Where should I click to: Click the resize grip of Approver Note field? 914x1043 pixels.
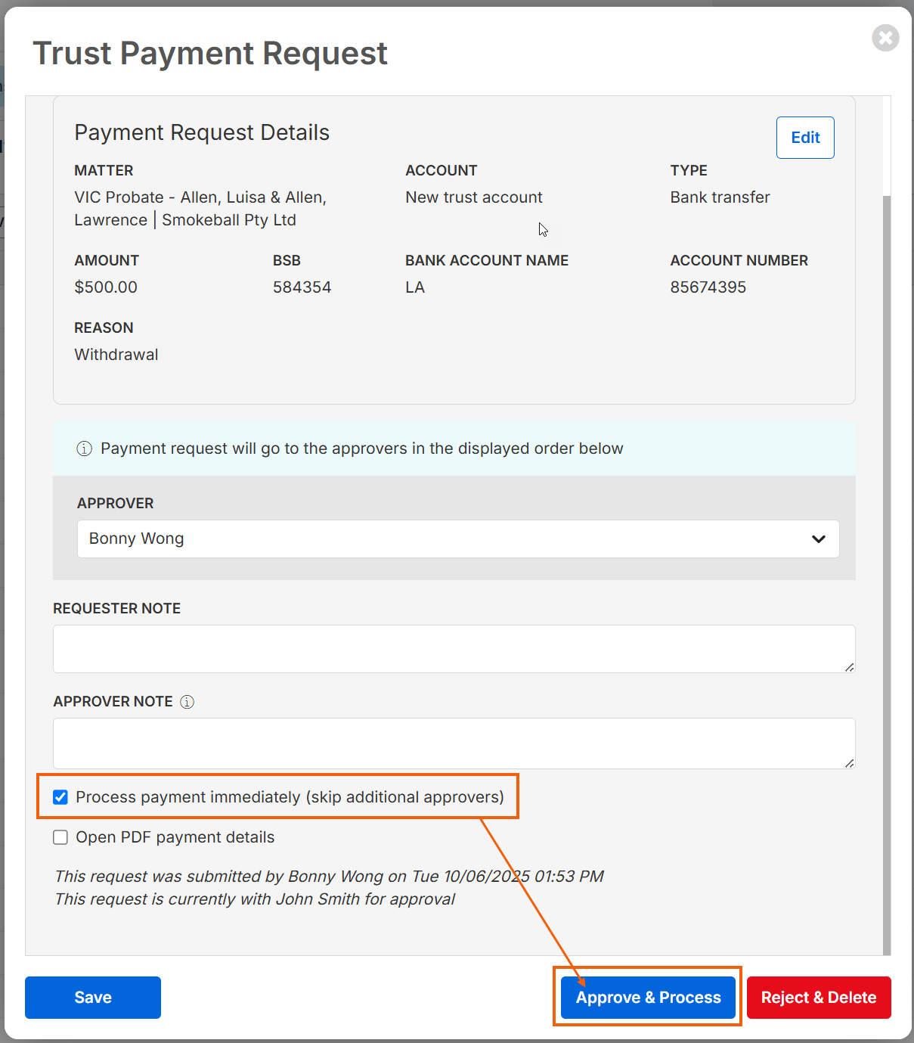click(849, 762)
